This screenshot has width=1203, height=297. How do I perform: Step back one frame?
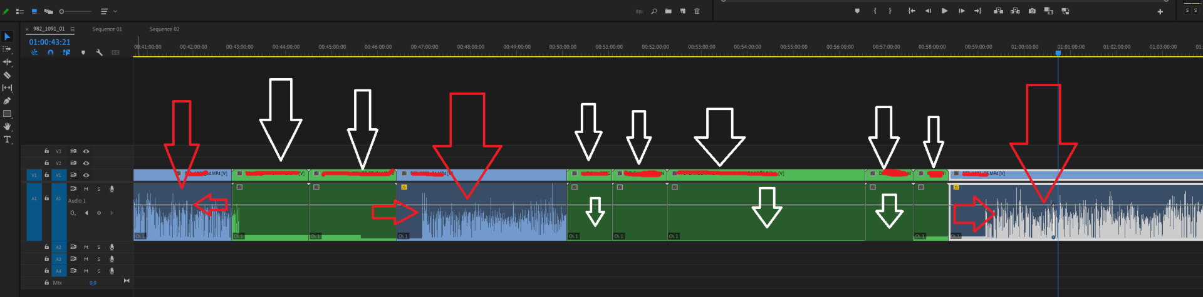pos(928,11)
